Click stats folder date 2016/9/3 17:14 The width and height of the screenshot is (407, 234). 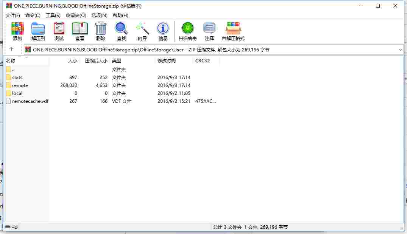point(174,77)
